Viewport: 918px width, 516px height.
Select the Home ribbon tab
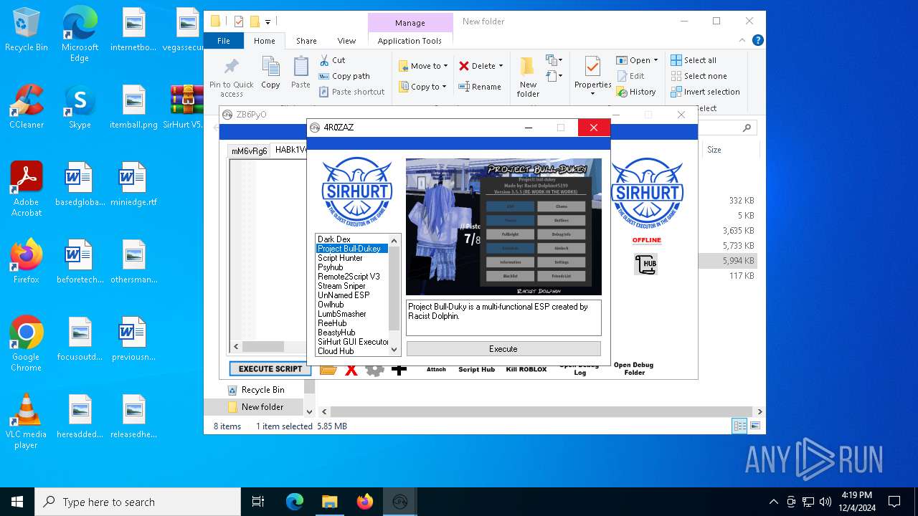click(x=264, y=41)
